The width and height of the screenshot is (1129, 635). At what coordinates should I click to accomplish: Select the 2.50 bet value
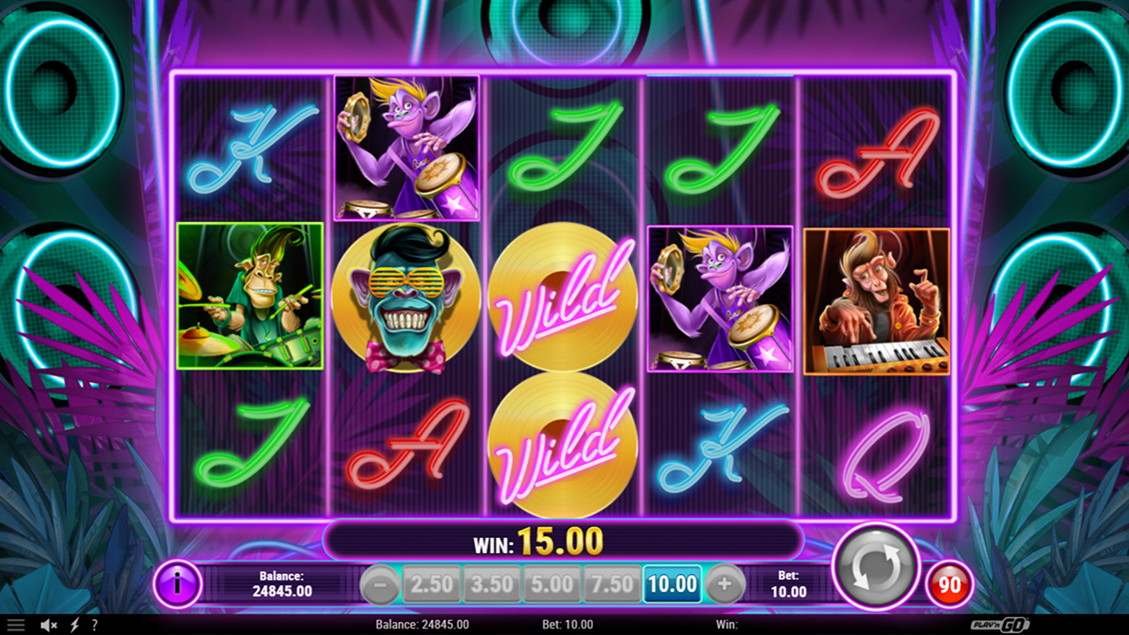pyautogui.click(x=431, y=584)
